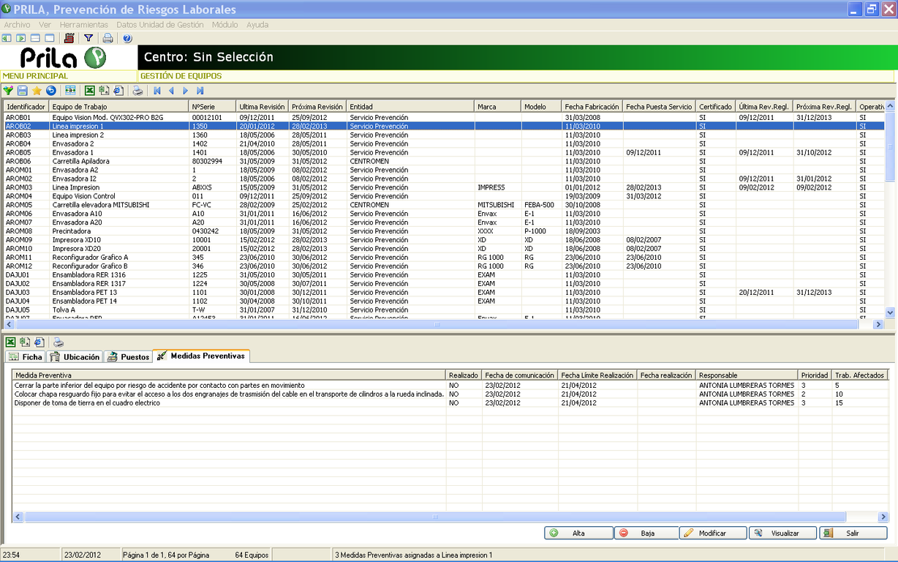Export equipment list with upper Excel icon
Image resolution: width=898 pixels, height=562 pixels.
[x=89, y=91]
